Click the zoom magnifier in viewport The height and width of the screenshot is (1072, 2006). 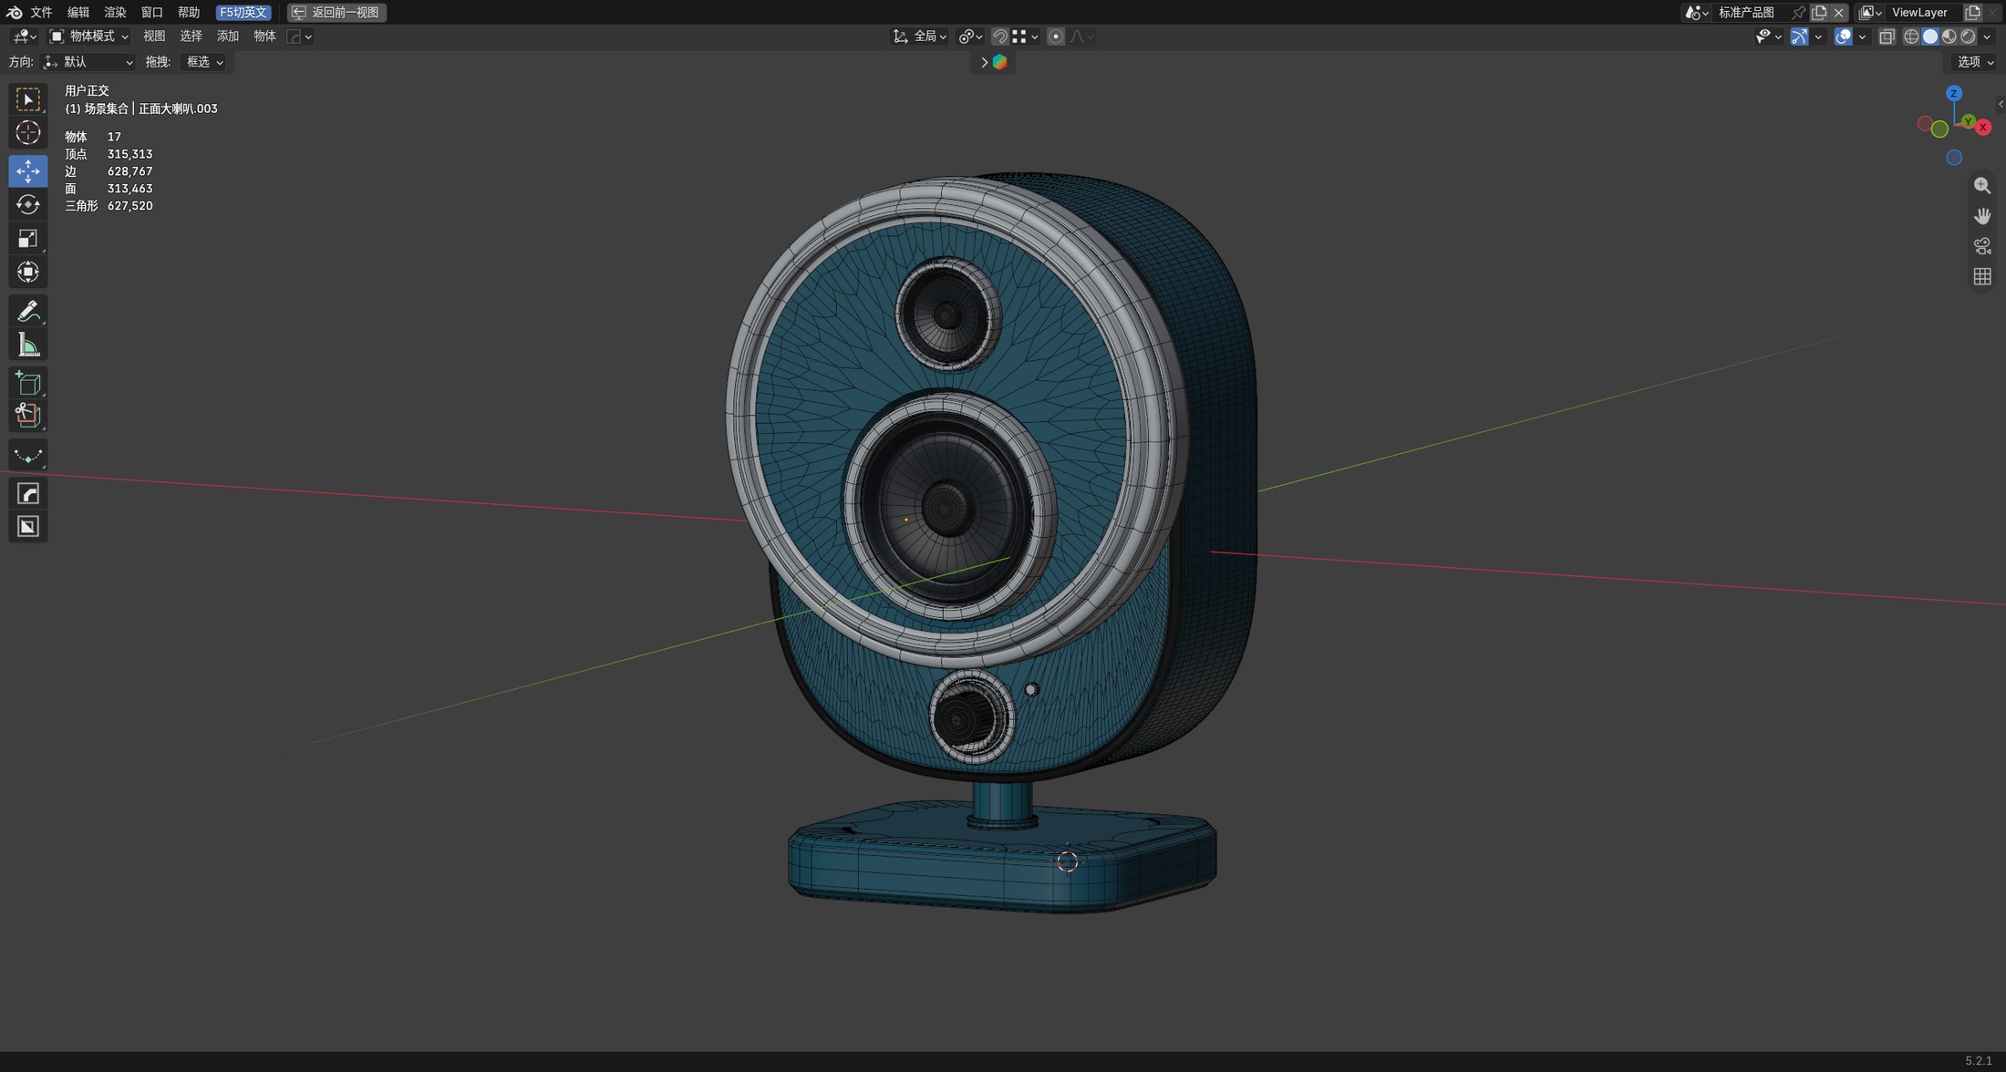click(1982, 186)
